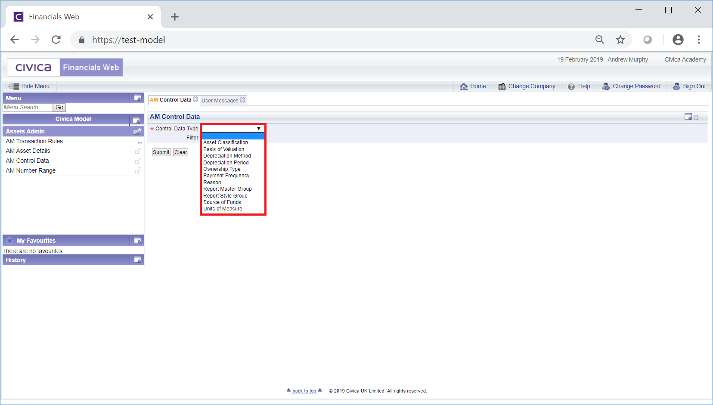The image size is (713, 405).
Task: Click the AM Asset Details new-window icon
Action: coord(138,151)
